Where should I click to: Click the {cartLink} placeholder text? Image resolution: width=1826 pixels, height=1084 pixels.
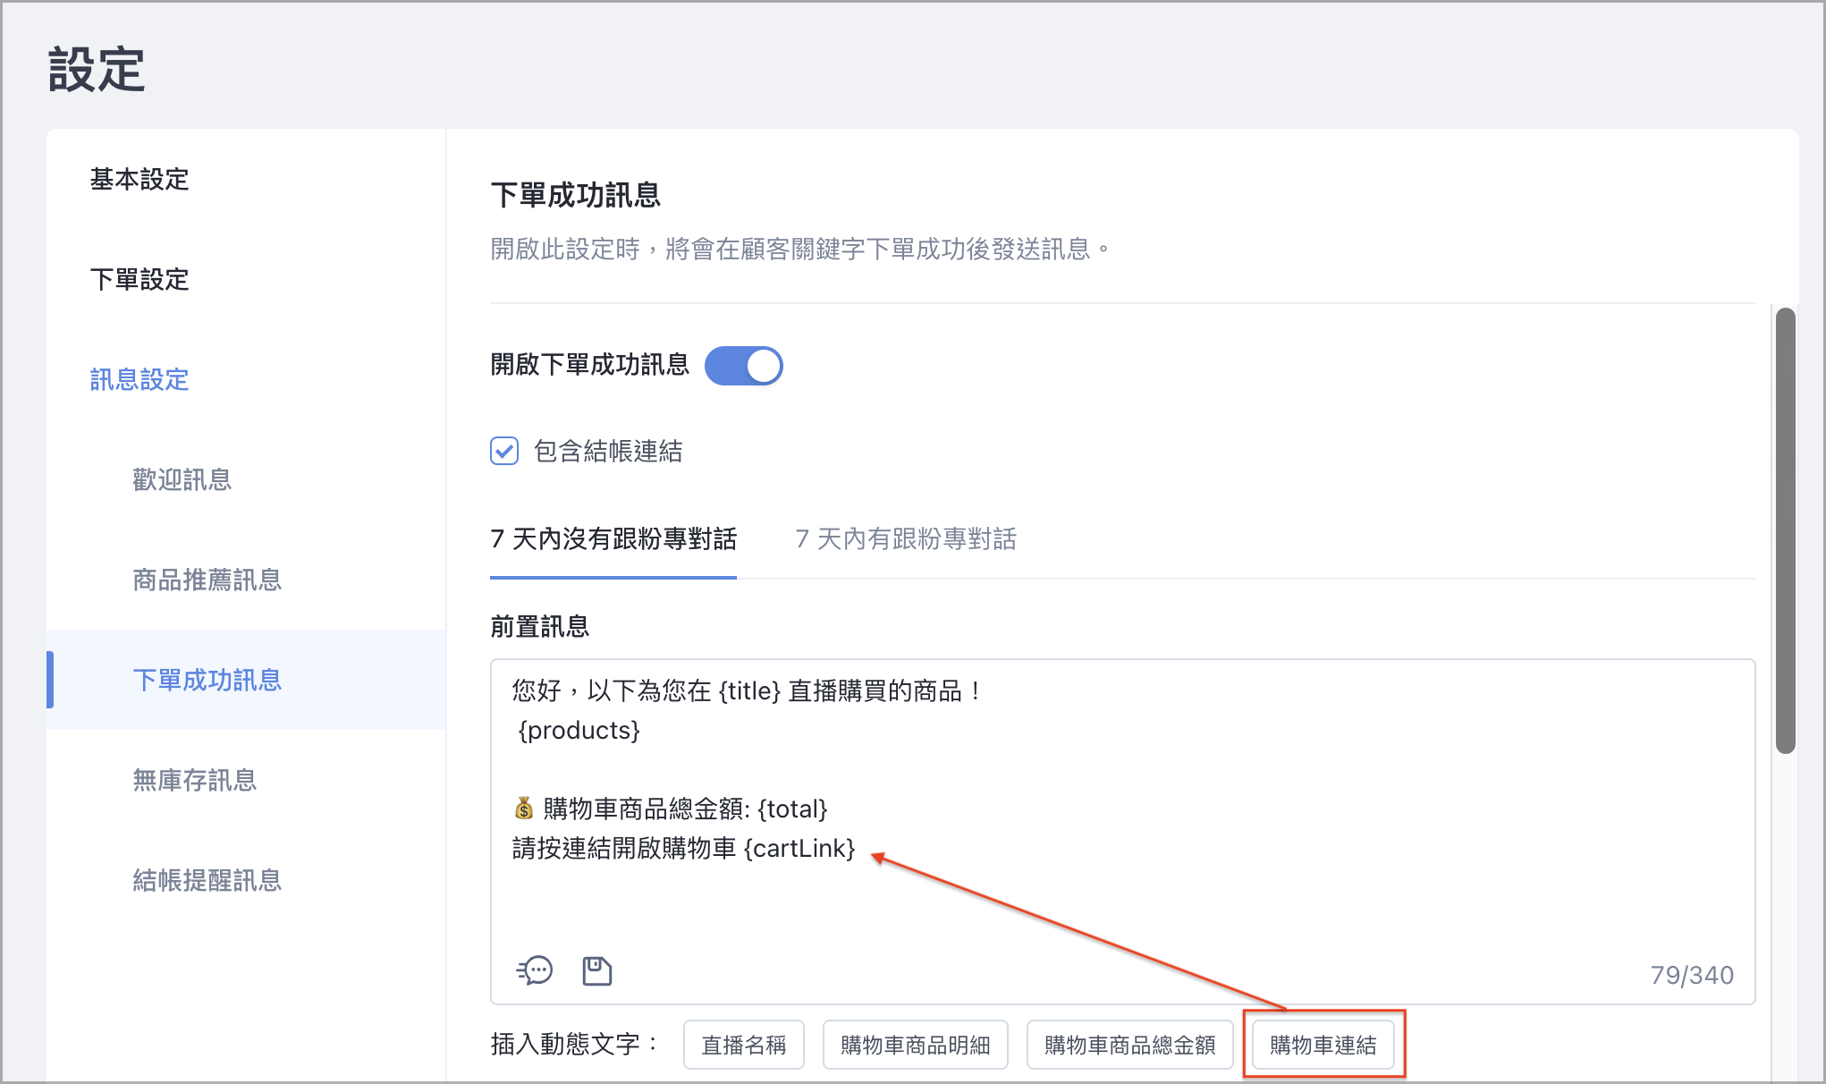click(799, 848)
